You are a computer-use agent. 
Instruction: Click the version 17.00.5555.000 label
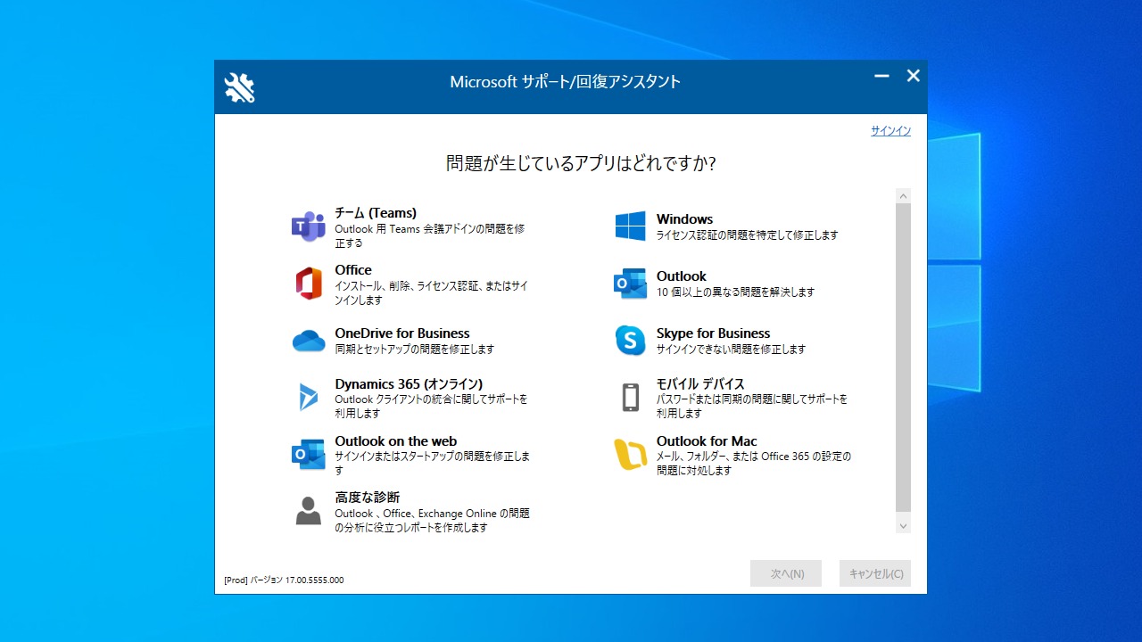click(284, 580)
